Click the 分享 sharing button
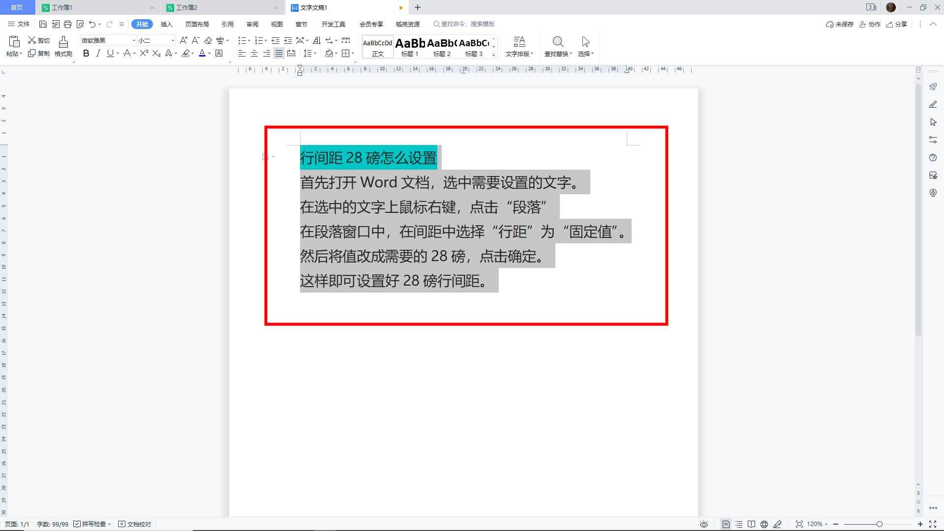The image size is (944, 531). click(x=897, y=24)
